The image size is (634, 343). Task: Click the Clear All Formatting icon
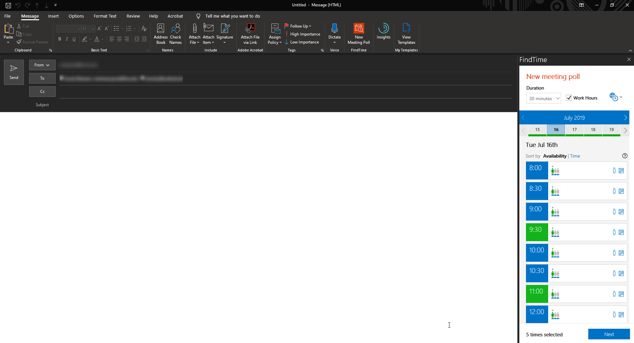point(144,29)
